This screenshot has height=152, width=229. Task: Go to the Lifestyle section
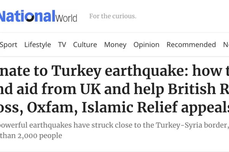pyautogui.click(x=37, y=44)
